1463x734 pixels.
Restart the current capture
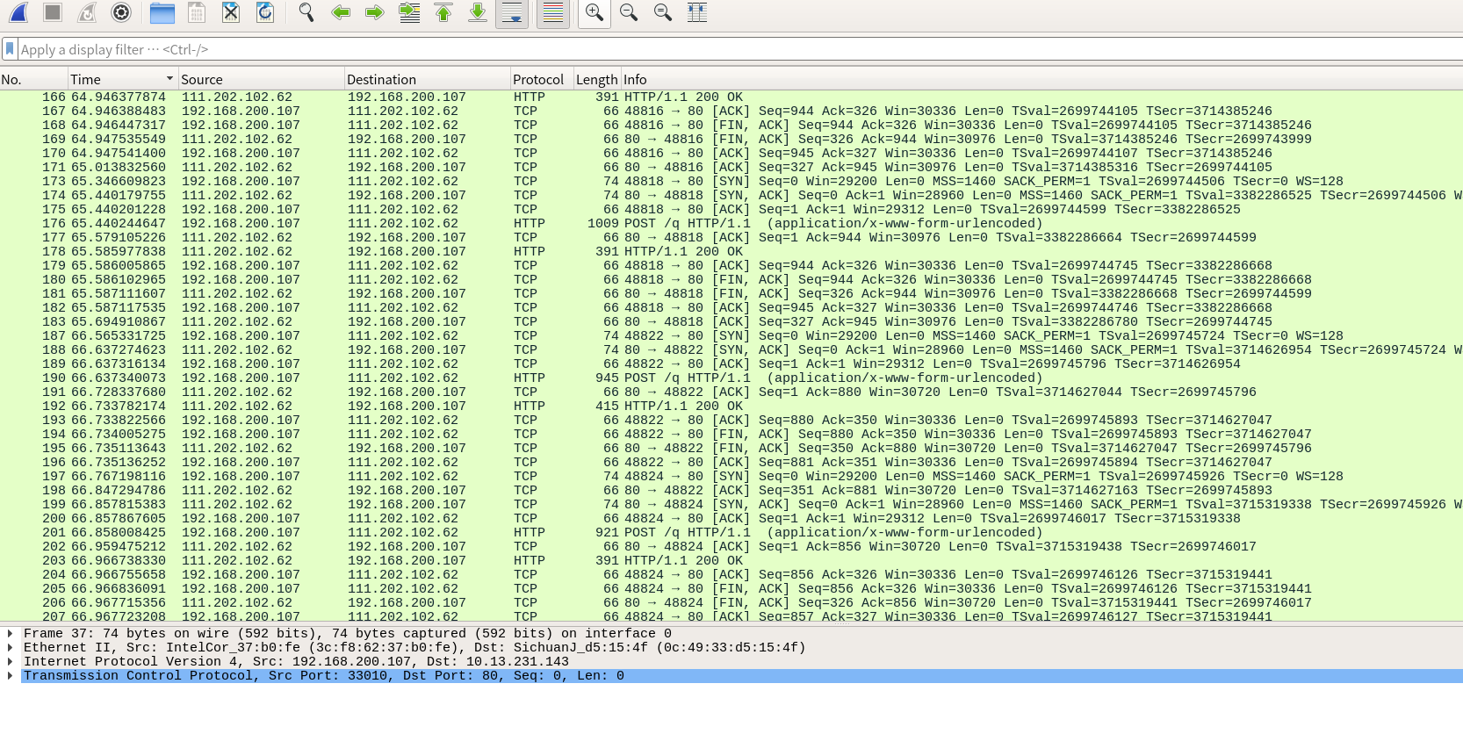pyautogui.click(x=87, y=12)
